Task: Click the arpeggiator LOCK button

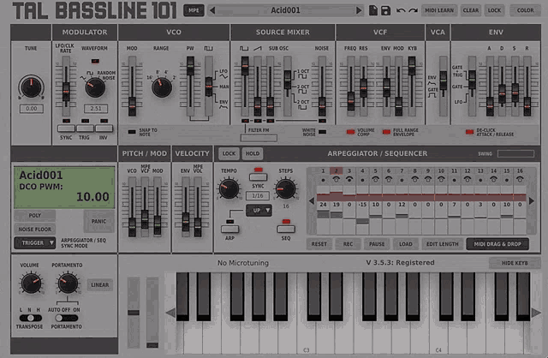Action: click(229, 153)
